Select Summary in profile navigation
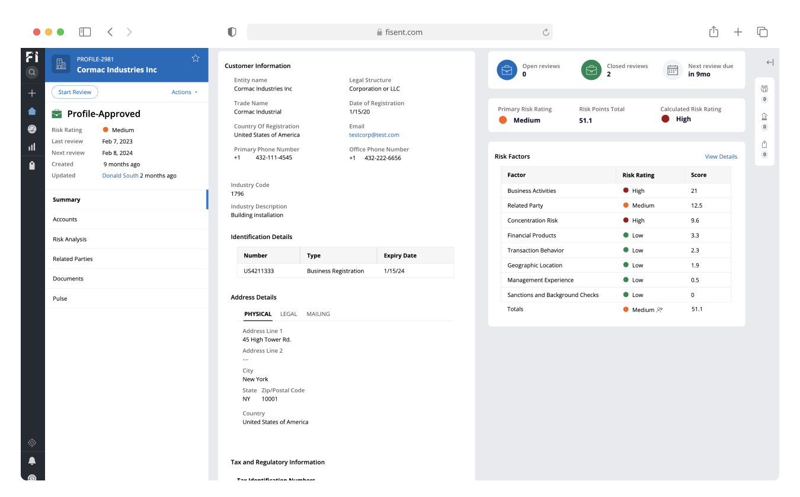This screenshot has height=497, width=800. 127,199
